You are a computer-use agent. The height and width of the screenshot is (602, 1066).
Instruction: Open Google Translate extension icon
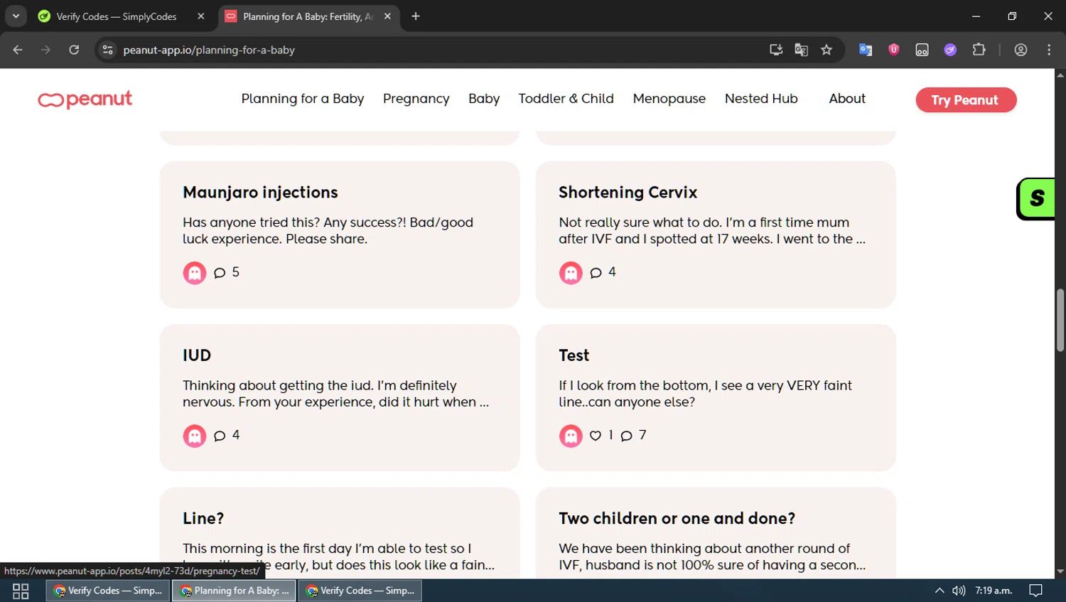click(866, 50)
